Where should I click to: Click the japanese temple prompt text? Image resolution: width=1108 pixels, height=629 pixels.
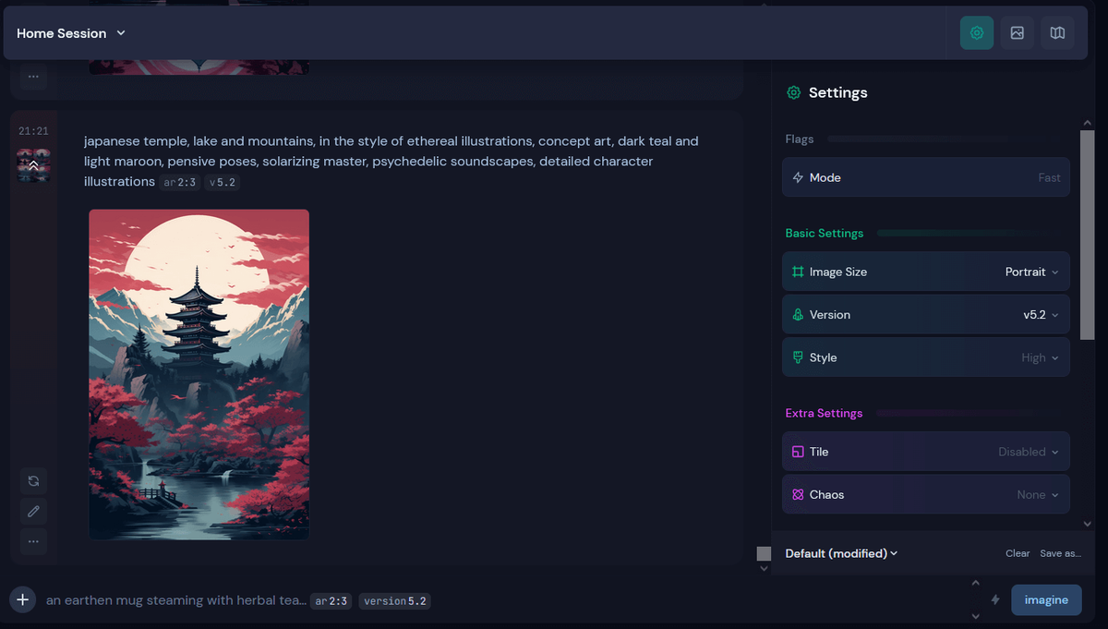[391, 162]
